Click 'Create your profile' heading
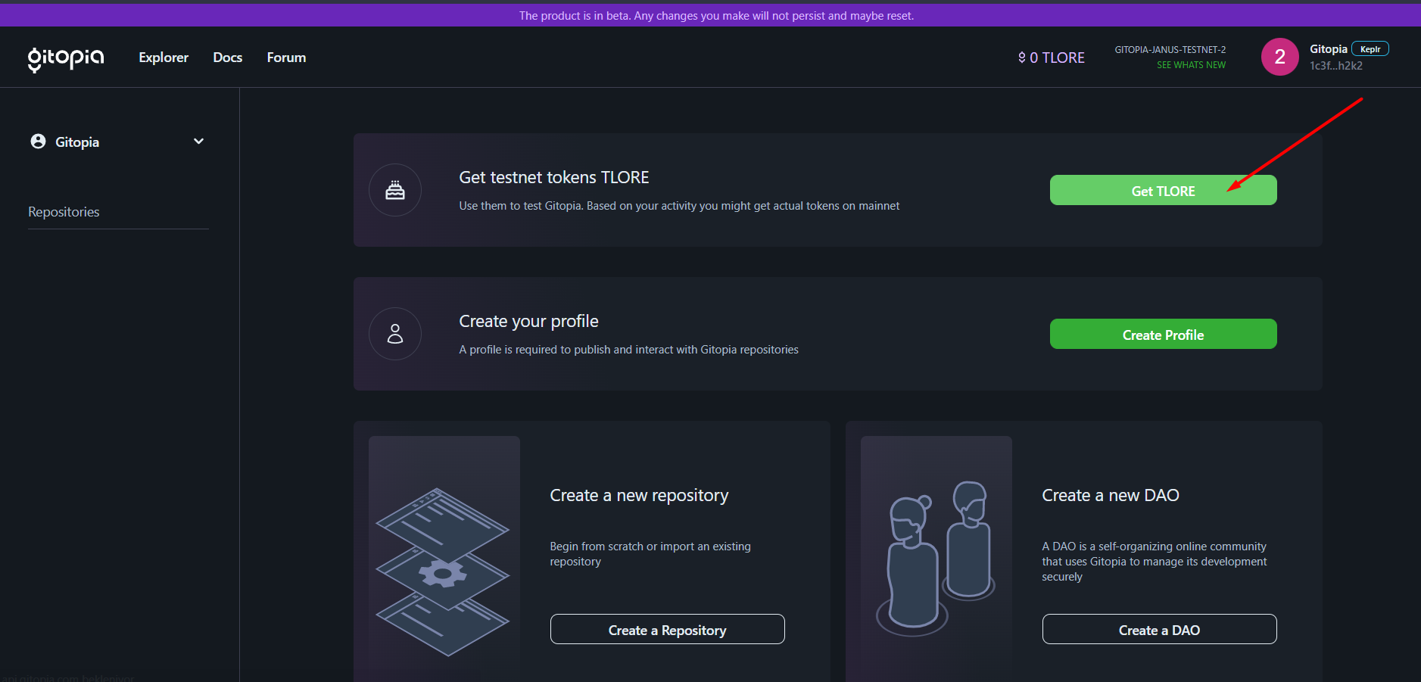The width and height of the screenshot is (1421, 682). click(x=528, y=321)
